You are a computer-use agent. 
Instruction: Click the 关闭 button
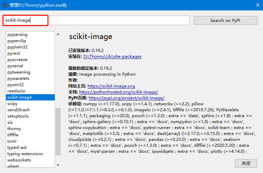(x=246, y=163)
